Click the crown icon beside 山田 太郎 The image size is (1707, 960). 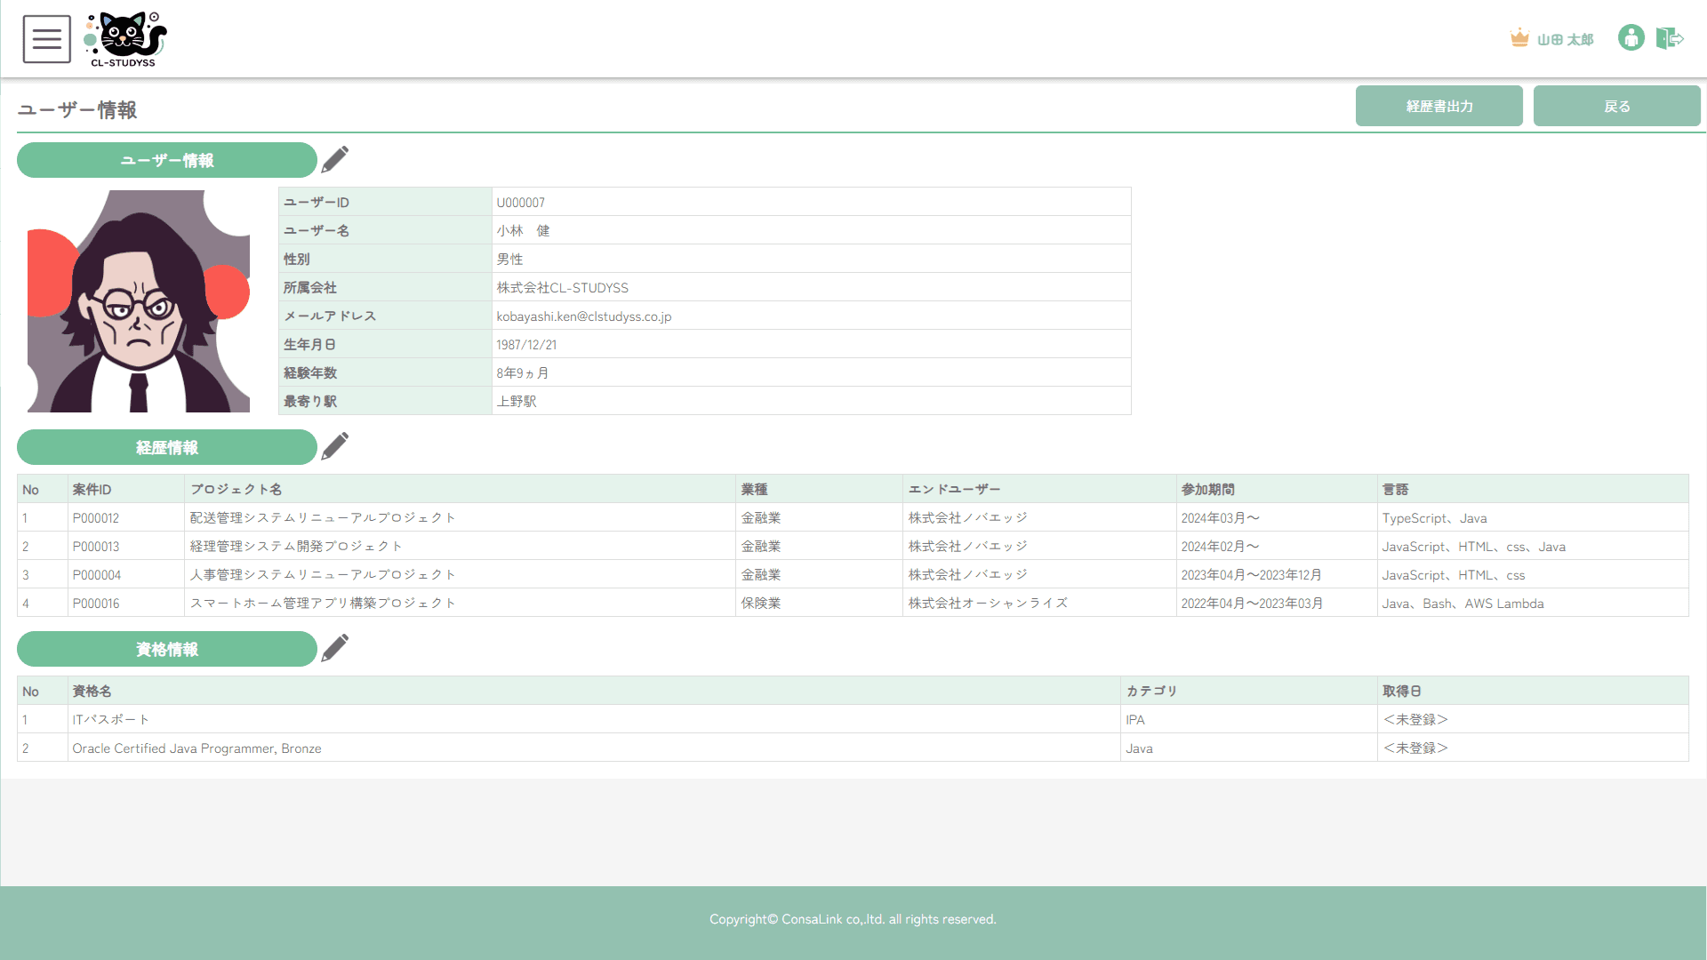coord(1519,37)
